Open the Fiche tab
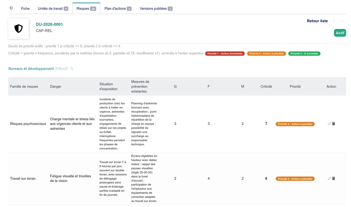351x207 pixels. (x=25, y=8)
